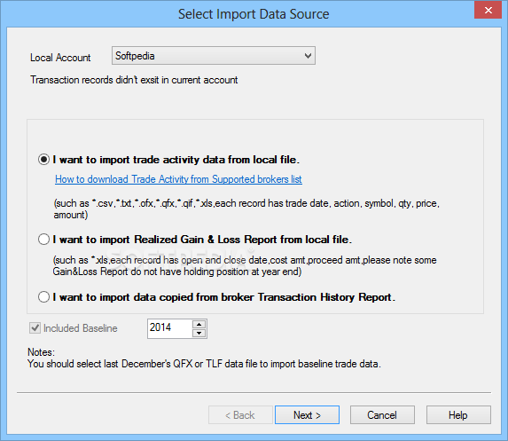The width and height of the screenshot is (508, 441).
Task: Select import trade activity data radio button
Action: point(43,160)
